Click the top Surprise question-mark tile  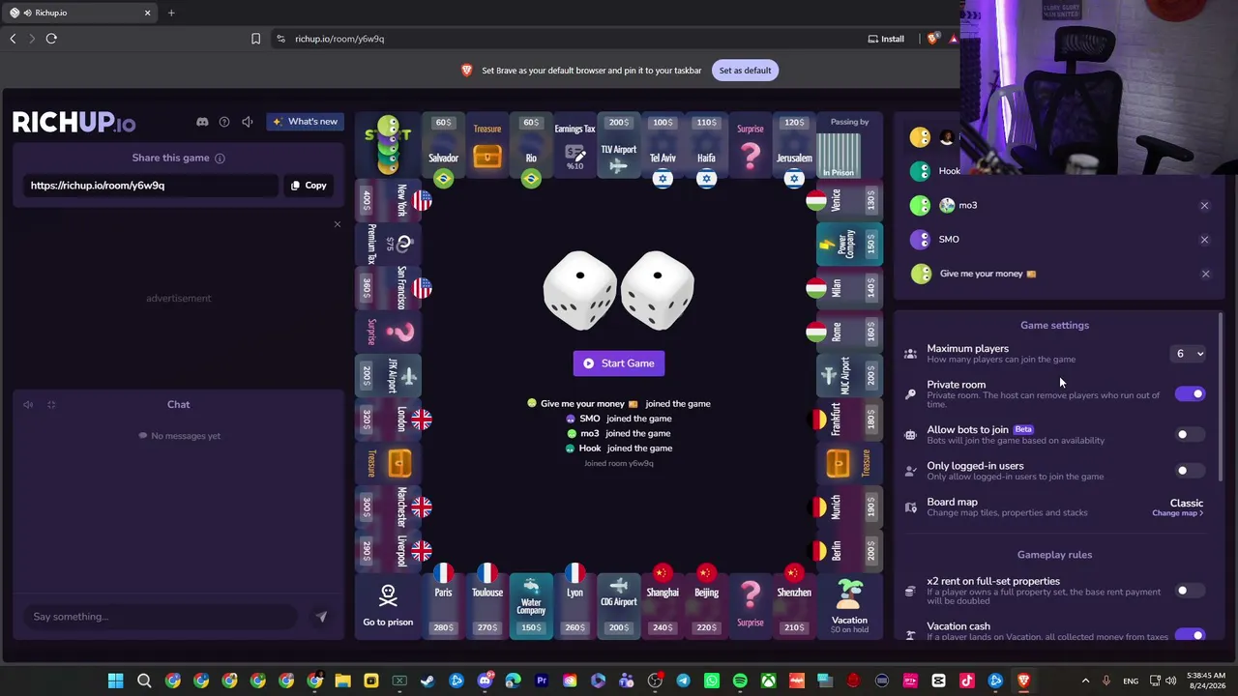click(x=751, y=146)
